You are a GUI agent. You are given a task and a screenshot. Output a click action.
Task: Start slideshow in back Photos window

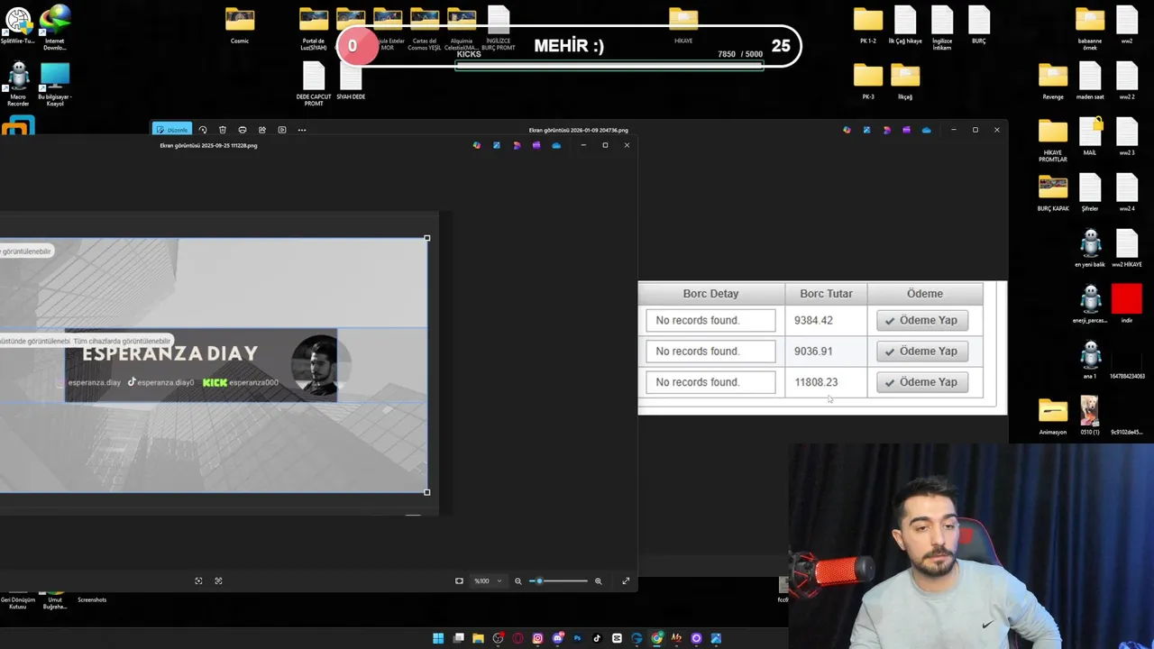(282, 130)
